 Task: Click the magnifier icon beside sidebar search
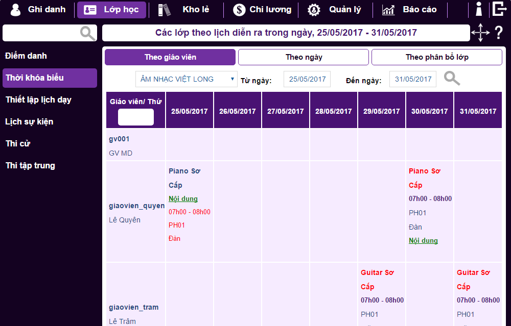(88, 34)
